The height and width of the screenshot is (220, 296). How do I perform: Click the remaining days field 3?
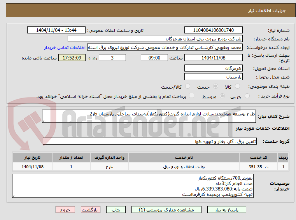point(112,58)
